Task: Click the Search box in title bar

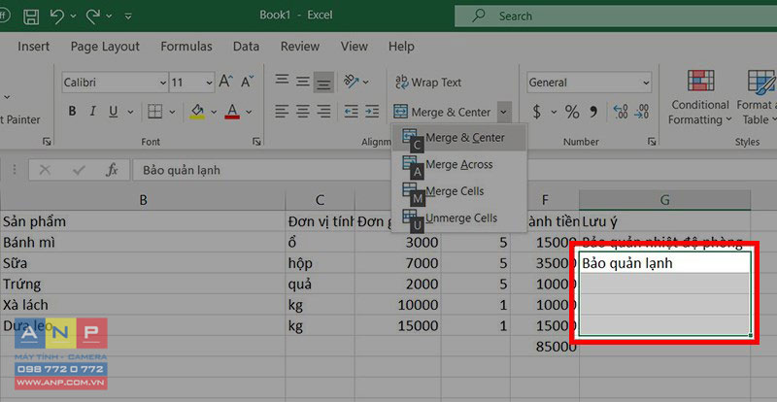Action: (x=616, y=17)
